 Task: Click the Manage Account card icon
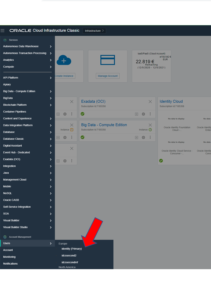[x=108, y=60]
